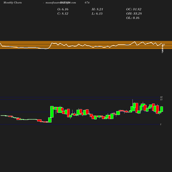
Task: Click the "1" price axis label
Action: point(161,124)
